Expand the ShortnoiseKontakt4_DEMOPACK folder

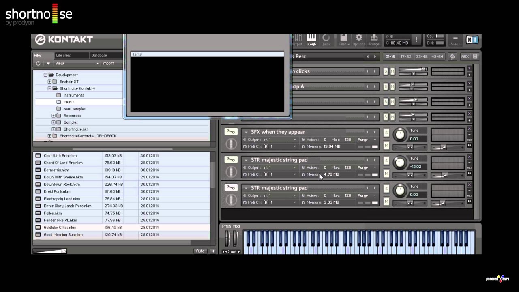pyautogui.click(x=49, y=136)
